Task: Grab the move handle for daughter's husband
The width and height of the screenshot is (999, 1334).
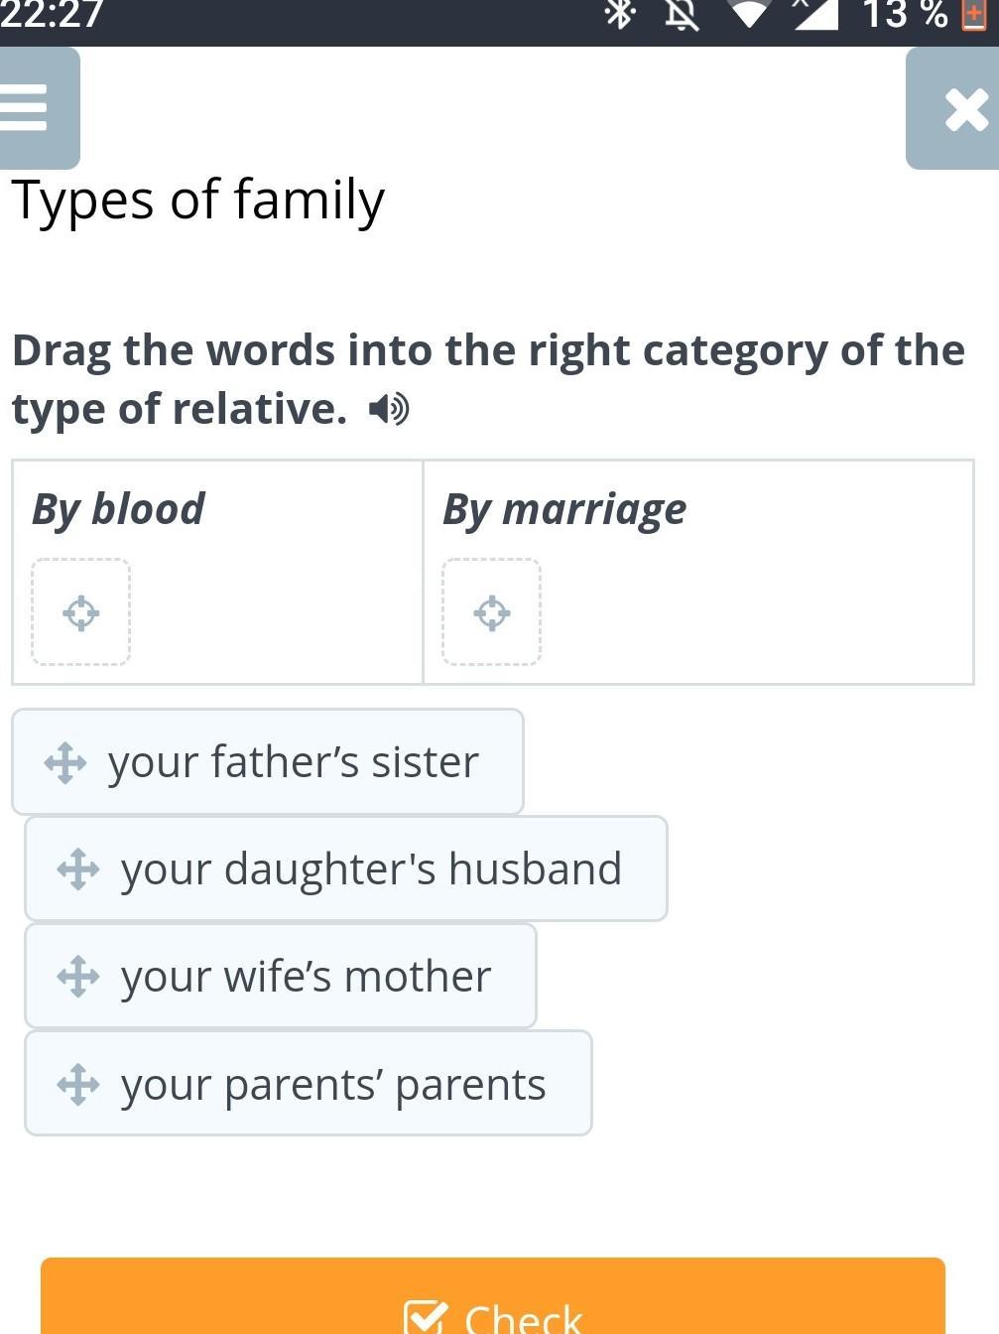Action: [78, 869]
